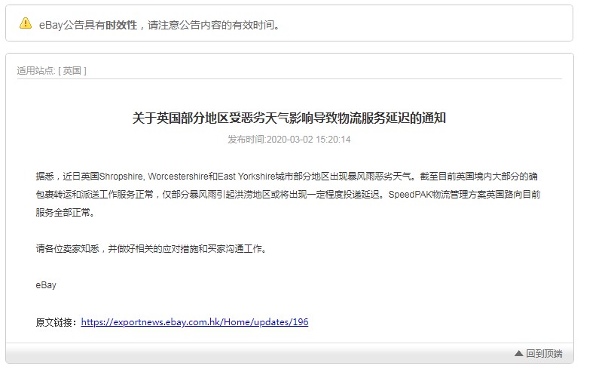Click the 适用站点: [ 英国 ] label

[51, 71]
